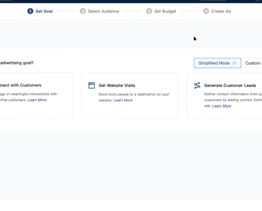
Task: Click the advertising goal question text
Action: point(17,63)
